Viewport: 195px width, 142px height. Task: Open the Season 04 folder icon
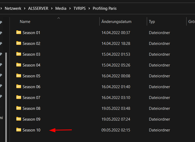19,65
